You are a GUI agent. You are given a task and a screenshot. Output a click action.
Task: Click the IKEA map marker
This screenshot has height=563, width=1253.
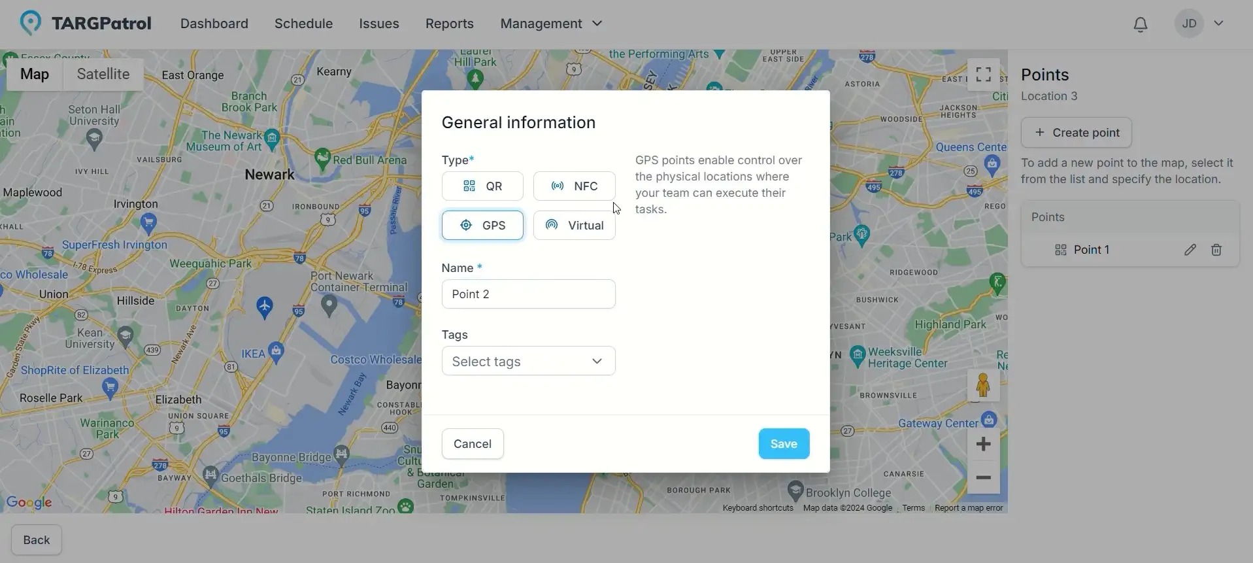coord(276,351)
